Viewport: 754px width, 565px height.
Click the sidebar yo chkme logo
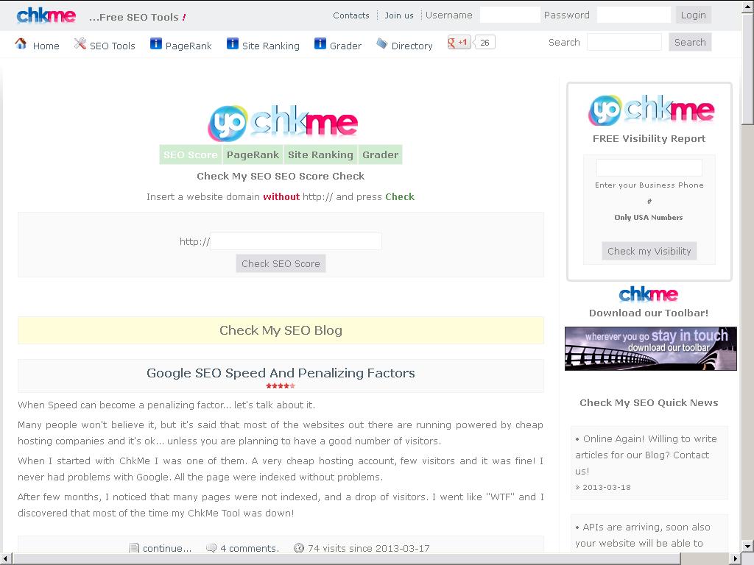[651, 110]
